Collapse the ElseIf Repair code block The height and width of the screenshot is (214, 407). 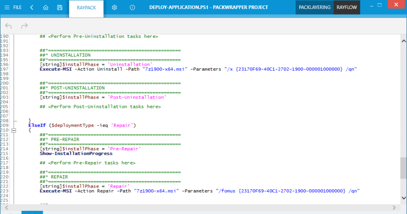13,130
